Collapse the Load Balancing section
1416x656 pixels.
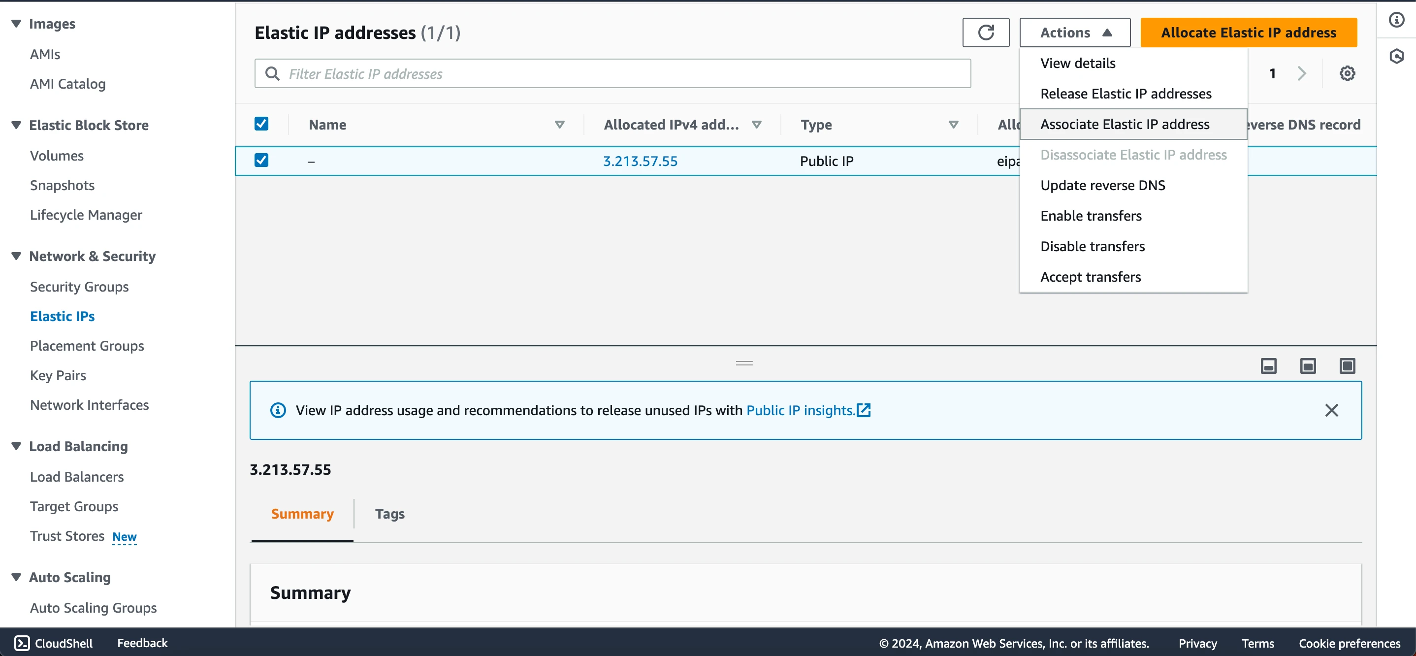pyautogui.click(x=16, y=446)
